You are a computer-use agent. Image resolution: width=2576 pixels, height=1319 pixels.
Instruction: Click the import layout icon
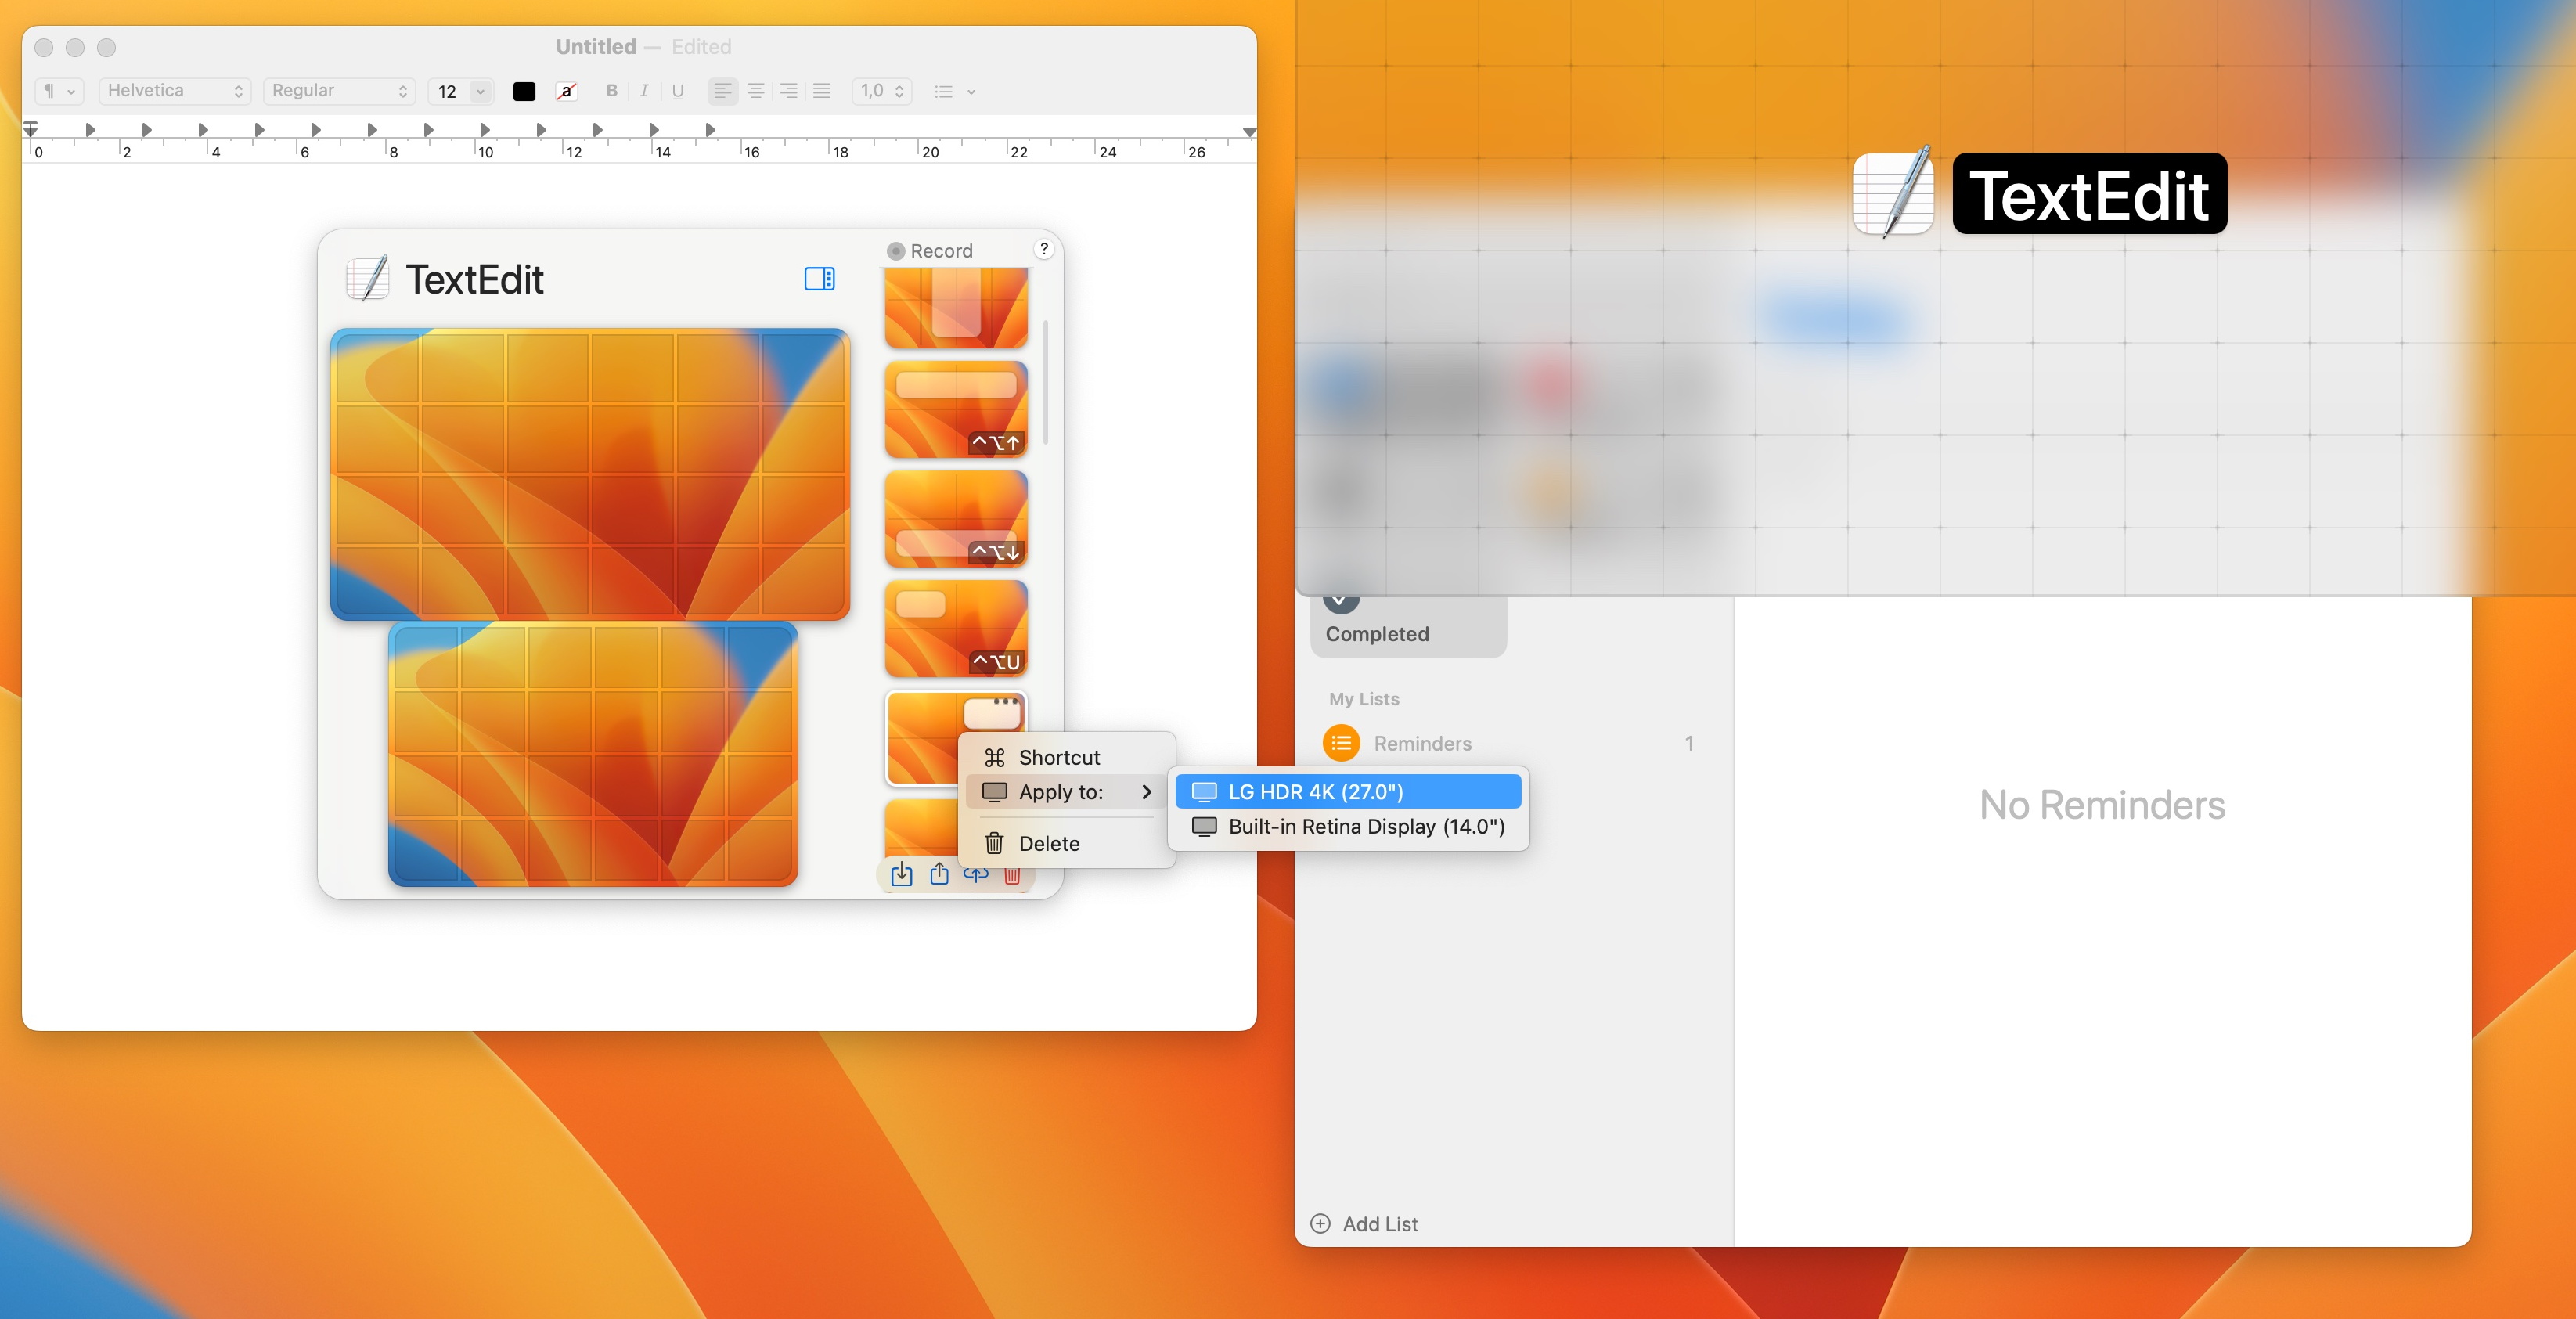click(901, 874)
